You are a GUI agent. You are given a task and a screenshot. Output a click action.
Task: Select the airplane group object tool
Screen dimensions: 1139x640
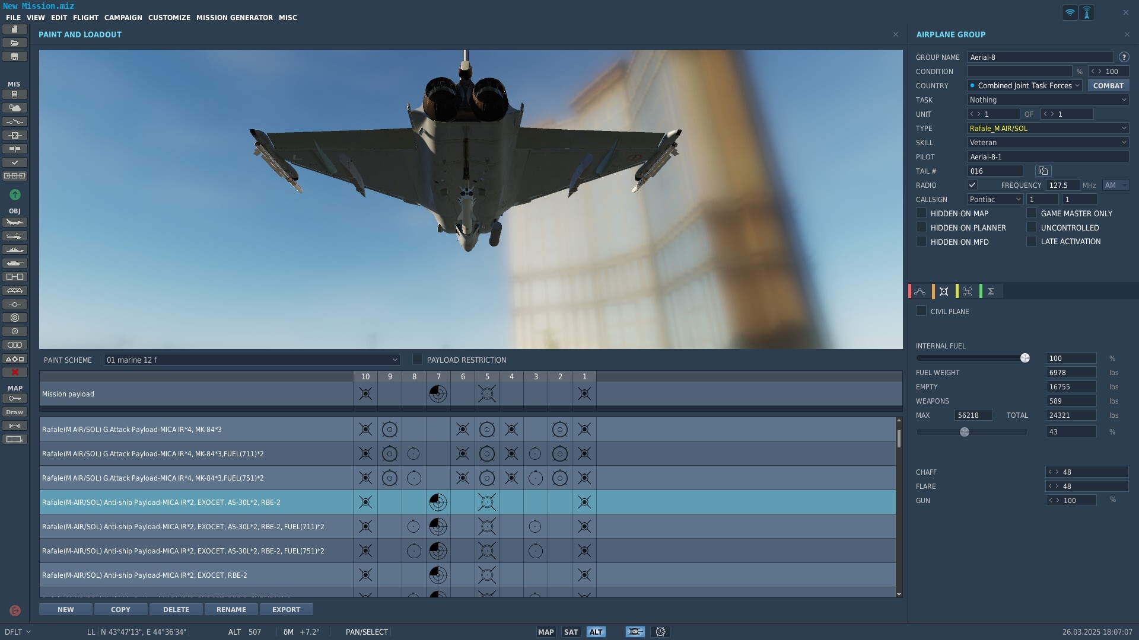(15, 223)
